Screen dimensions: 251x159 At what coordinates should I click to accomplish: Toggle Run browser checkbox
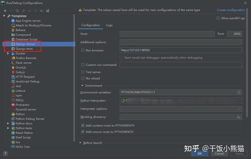[x=83, y=51]
